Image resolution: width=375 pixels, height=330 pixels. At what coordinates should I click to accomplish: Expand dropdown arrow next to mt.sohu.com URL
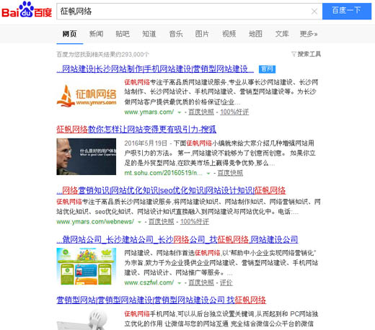208,173
